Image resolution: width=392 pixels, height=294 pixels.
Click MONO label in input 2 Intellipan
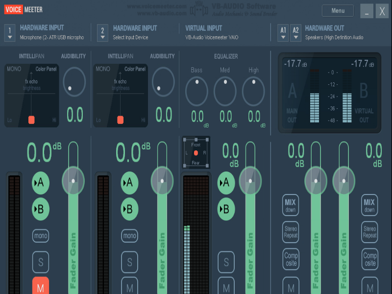pos(103,69)
